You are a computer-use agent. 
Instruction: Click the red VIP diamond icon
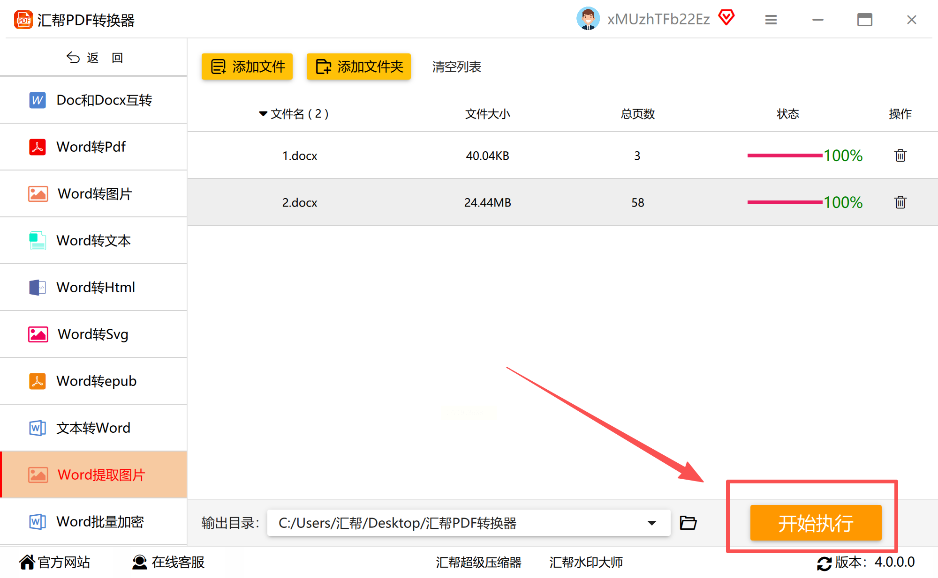click(x=726, y=18)
